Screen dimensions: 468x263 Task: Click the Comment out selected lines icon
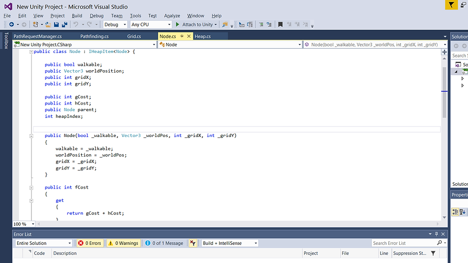[x=261, y=24]
